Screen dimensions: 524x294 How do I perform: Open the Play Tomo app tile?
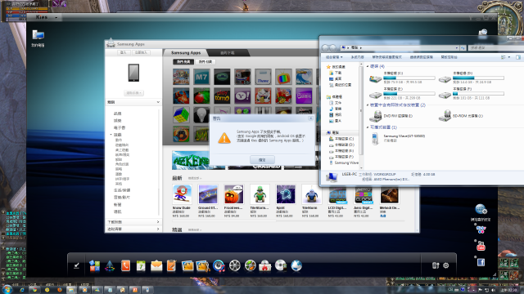click(x=222, y=96)
